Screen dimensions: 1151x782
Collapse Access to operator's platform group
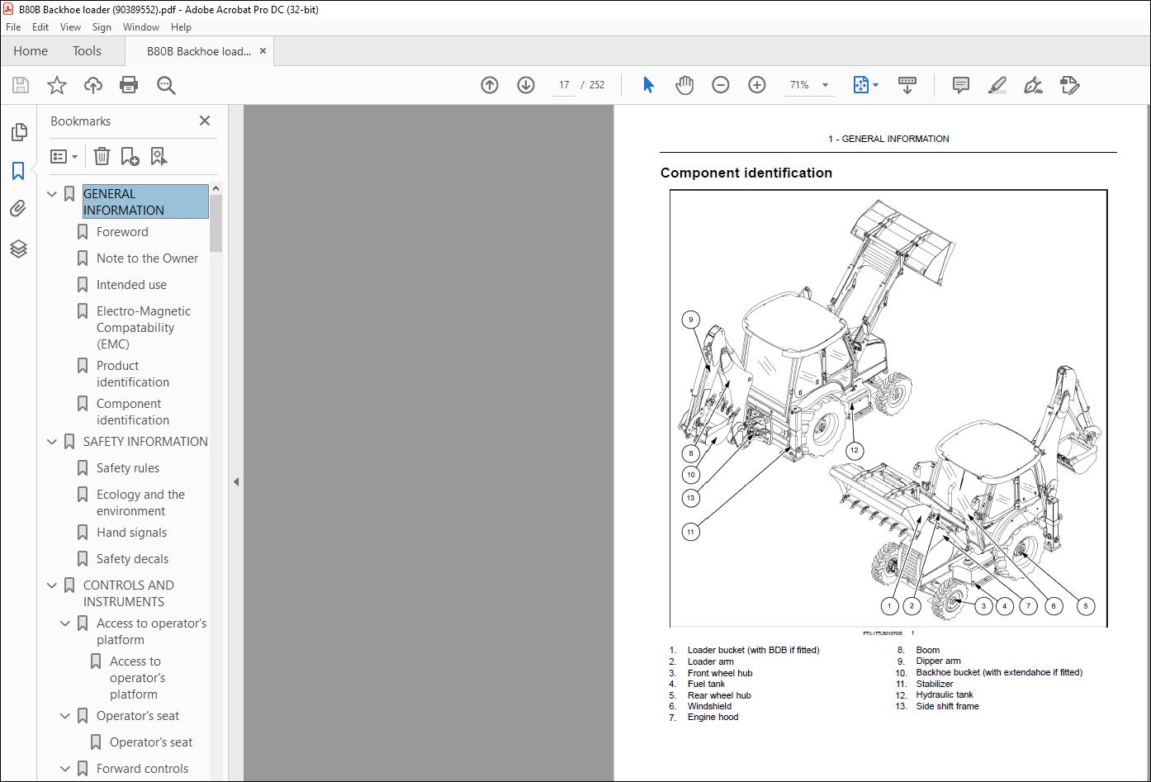click(65, 623)
